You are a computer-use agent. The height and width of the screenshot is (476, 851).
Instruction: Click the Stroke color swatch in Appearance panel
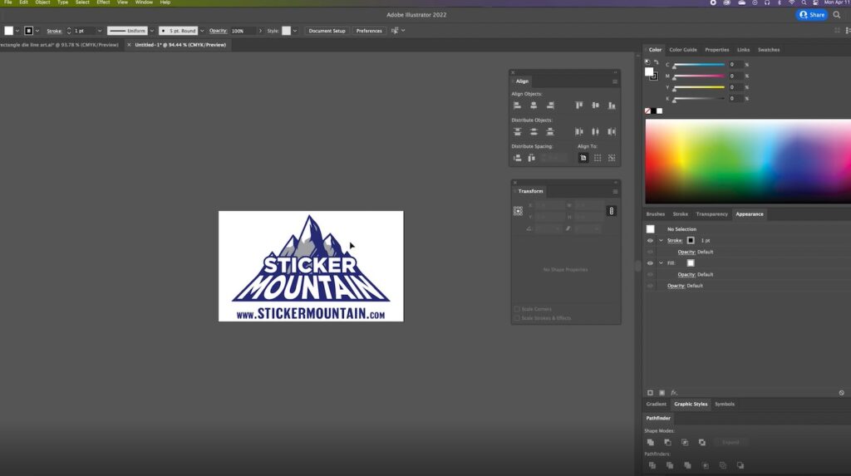(691, 240)
